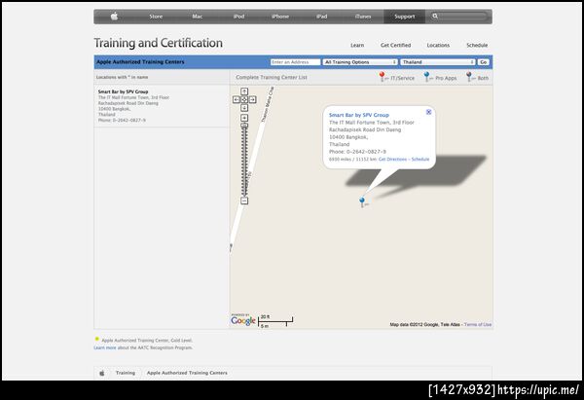Image resolution: width=584 pixels, height=400 pixels.
Task: Recenter map with center pan button
Action: coord(244,99)
